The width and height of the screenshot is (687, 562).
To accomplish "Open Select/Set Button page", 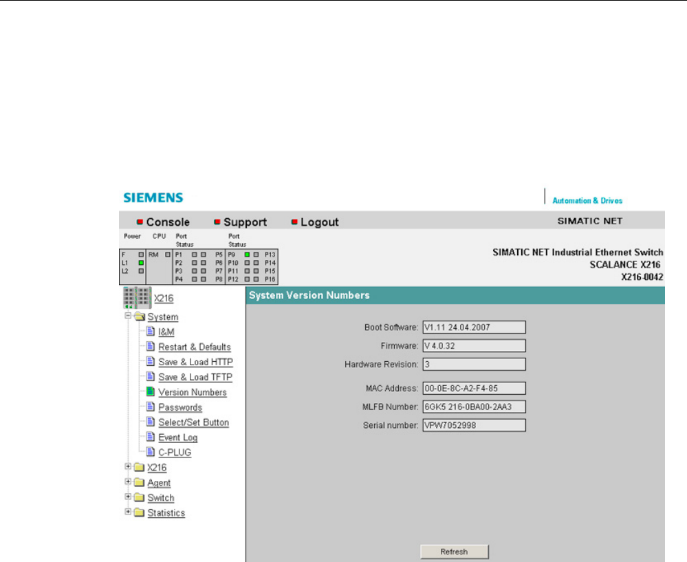I will click(194, 422).
